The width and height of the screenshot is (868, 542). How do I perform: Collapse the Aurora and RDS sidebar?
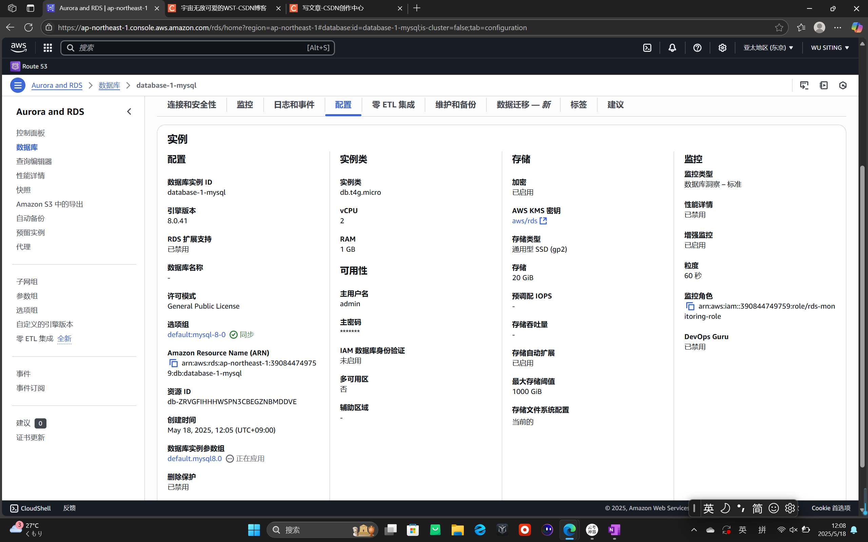click(129, 111)
